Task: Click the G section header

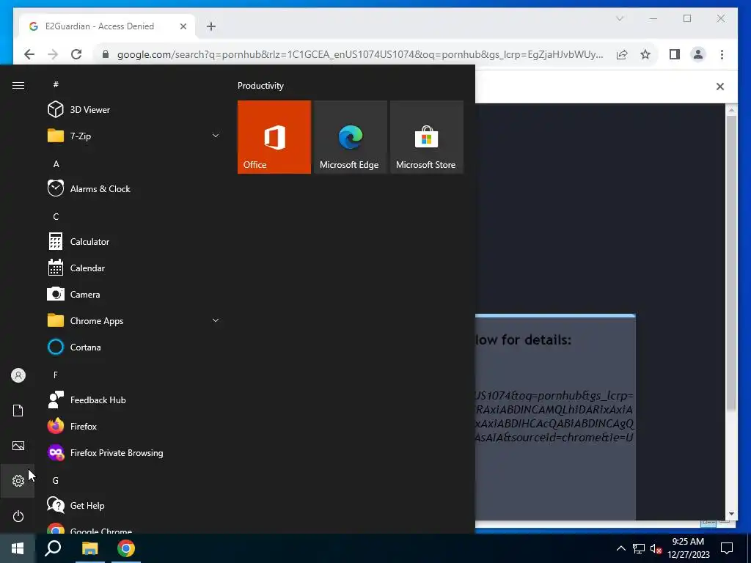Action: click(x=56, y=481)
